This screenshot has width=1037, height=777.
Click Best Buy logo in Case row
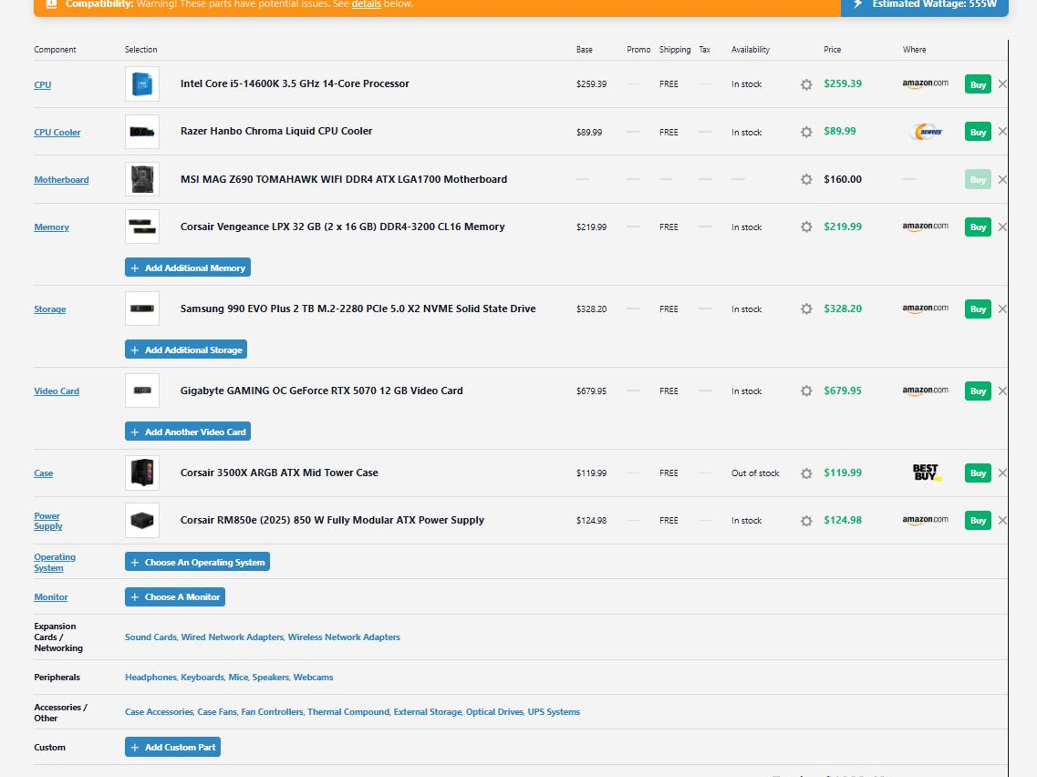pyautogui.click(x=926, y=472)
